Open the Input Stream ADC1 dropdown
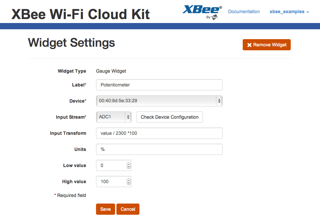This screenshot has height=219, width=320. coord(114,117)
